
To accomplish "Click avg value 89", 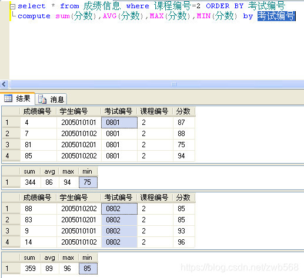I will click(50, 269).
